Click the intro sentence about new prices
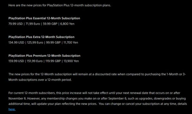This screenshot has height=114, width=192. (60, 5)
